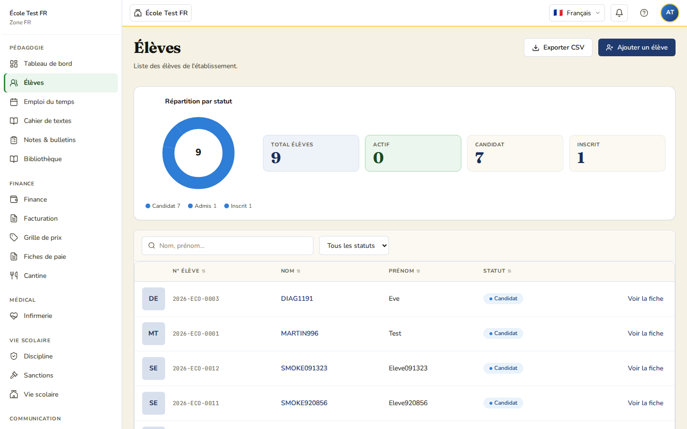
Task: Export the student list as CSV
Action: coord(558,48)
